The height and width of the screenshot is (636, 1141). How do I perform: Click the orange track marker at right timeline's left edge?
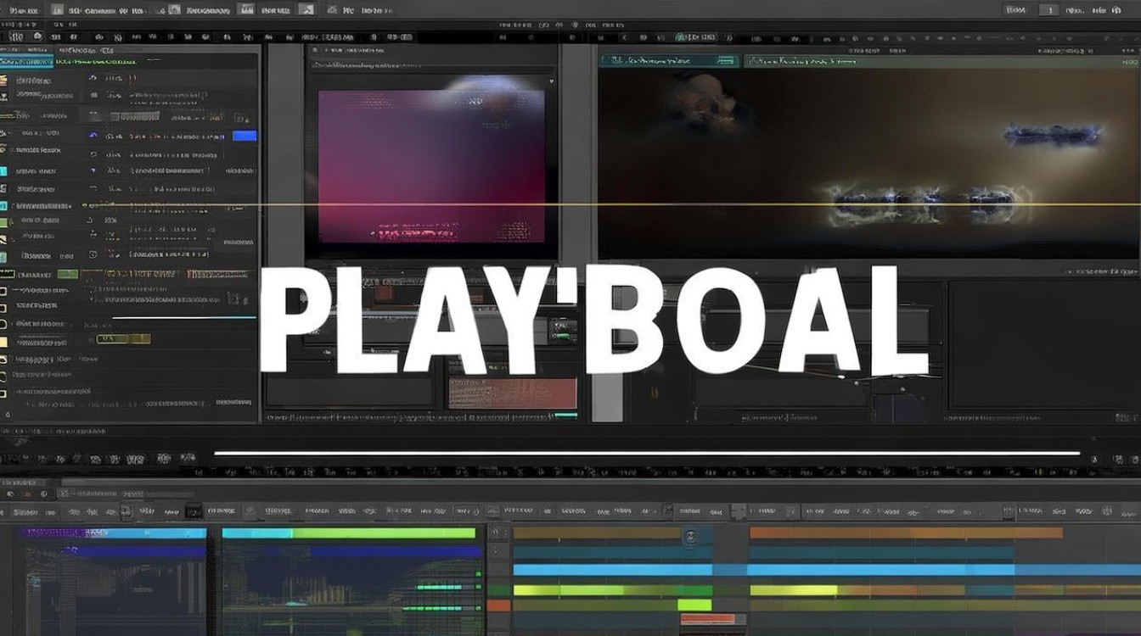(498, 605)
